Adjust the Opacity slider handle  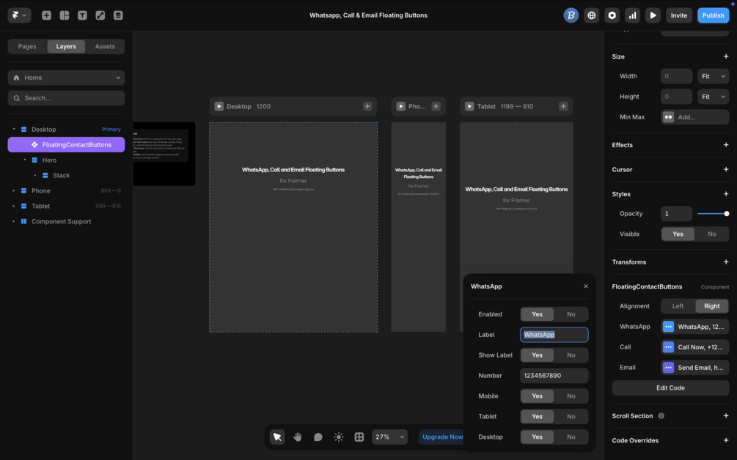(x=726, y=214)
